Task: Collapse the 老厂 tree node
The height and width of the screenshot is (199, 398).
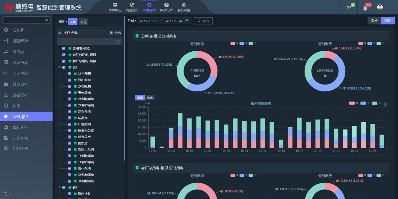Action: tap(60, 67)
